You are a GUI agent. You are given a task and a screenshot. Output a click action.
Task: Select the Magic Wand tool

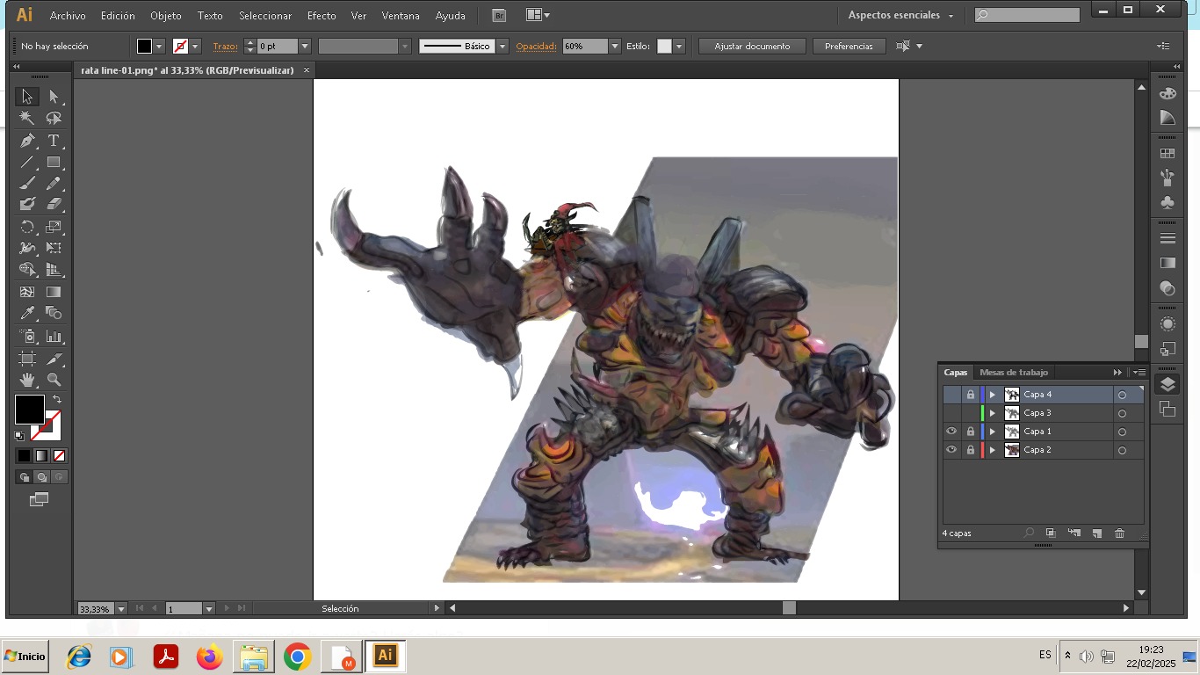tap(27, 118)
